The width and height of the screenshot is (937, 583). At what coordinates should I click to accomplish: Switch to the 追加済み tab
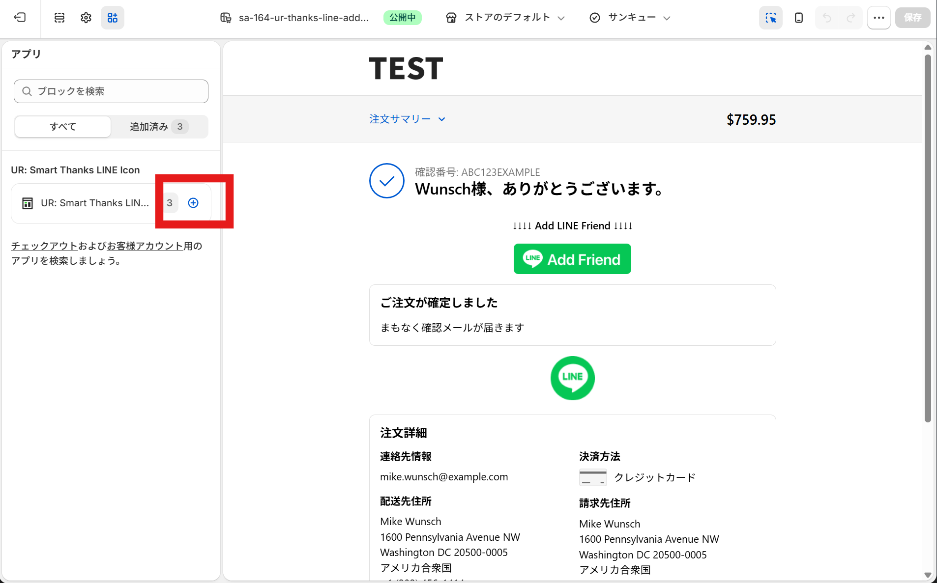[159, 127]
